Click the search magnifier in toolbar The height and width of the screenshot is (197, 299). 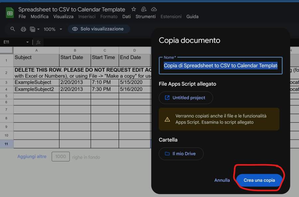(13, 29)
